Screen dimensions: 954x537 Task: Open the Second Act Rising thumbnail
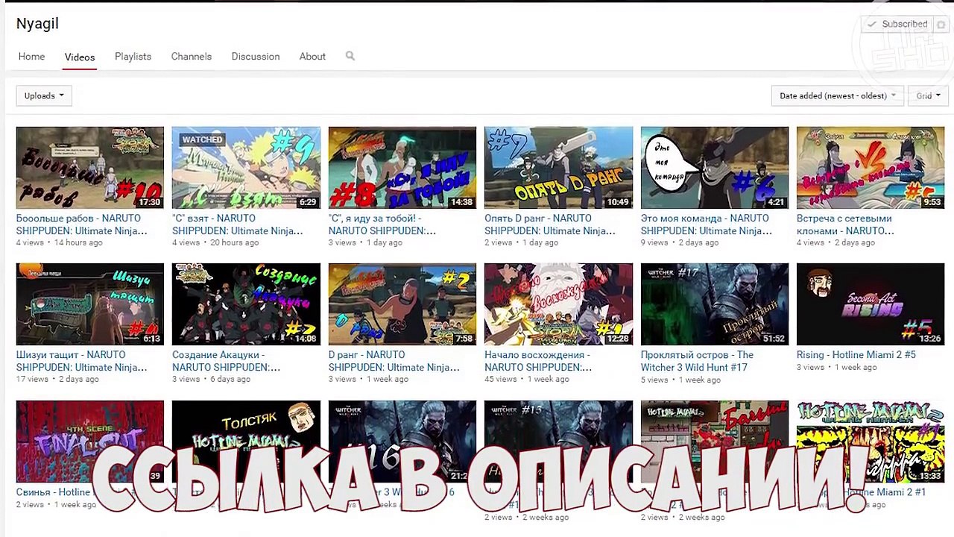pyautogui.click(x=871, y=304)
